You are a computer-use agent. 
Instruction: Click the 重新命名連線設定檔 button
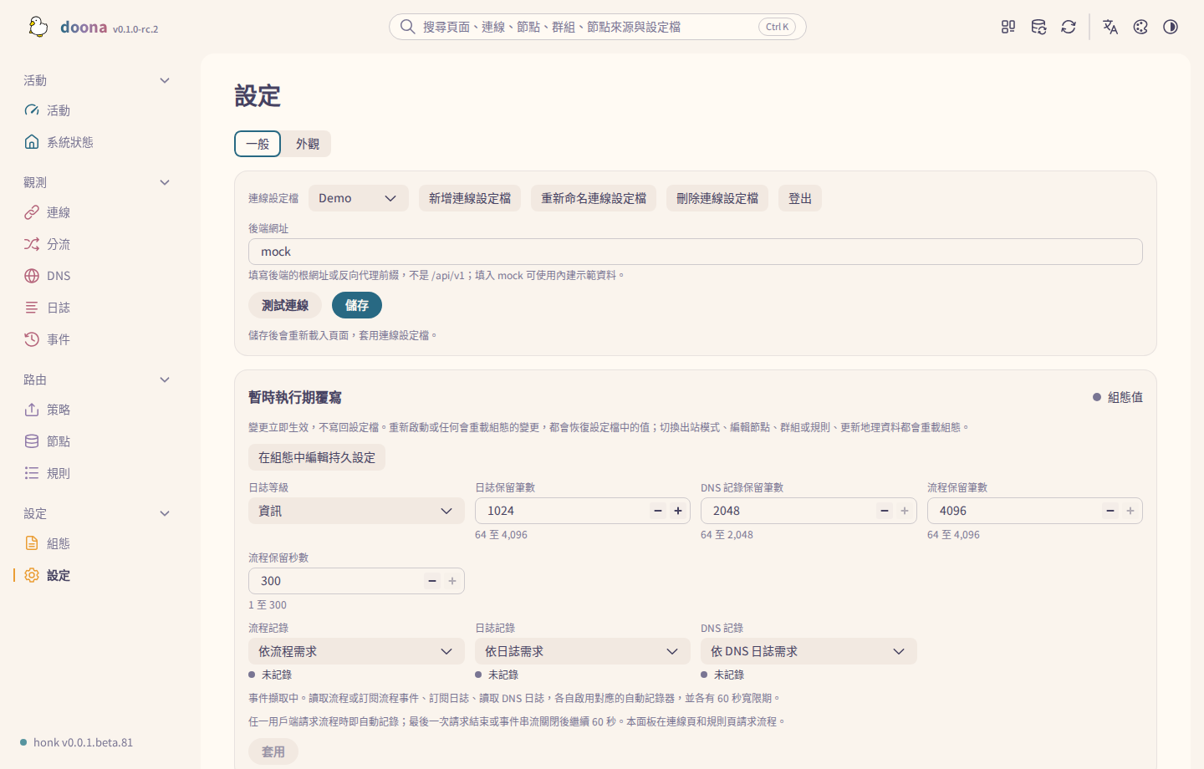coord(594,198)
